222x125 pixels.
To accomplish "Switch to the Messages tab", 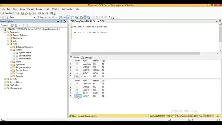I will (87, 58).
